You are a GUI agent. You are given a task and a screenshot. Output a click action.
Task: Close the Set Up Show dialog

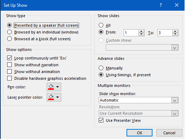tap(177, 5)
